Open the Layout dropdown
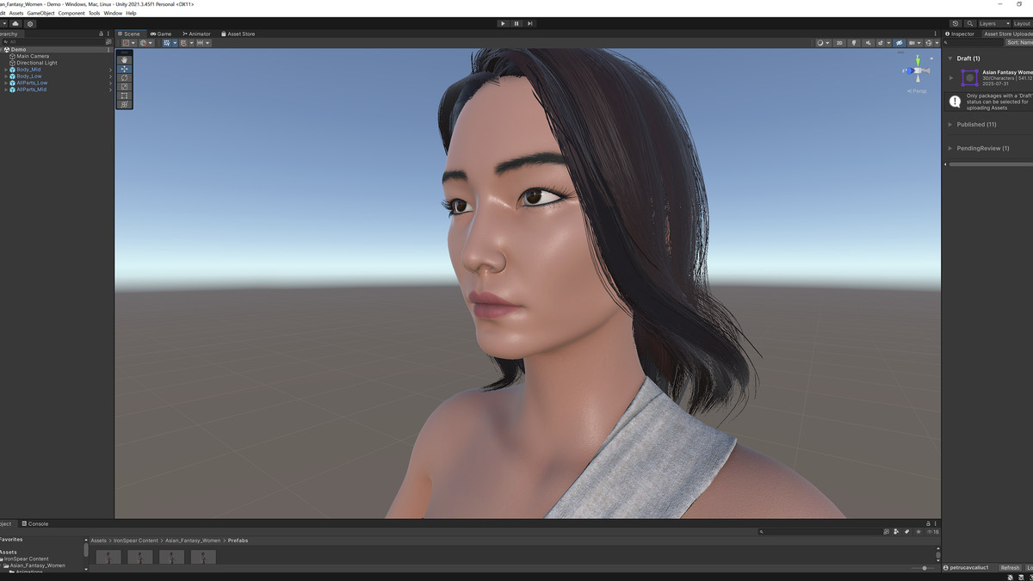Viewport: 1033px width, 581px height. [x=1022, y=23]
